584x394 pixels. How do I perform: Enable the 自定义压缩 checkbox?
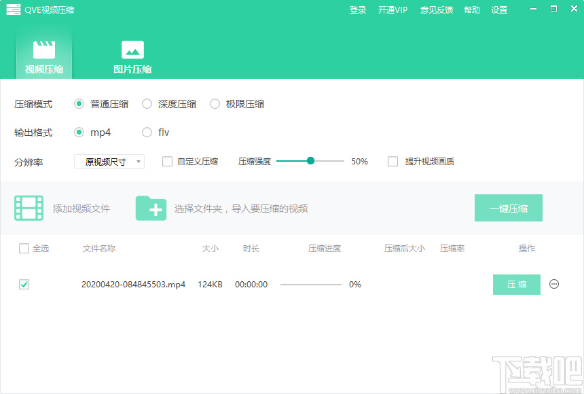point(166,161)
